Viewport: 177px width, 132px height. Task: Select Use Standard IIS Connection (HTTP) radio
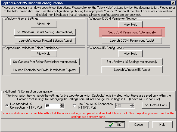(7, 106)
